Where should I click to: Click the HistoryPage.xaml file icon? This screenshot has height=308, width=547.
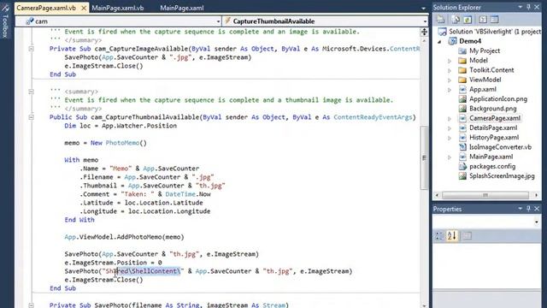click(x=462, y=138)
